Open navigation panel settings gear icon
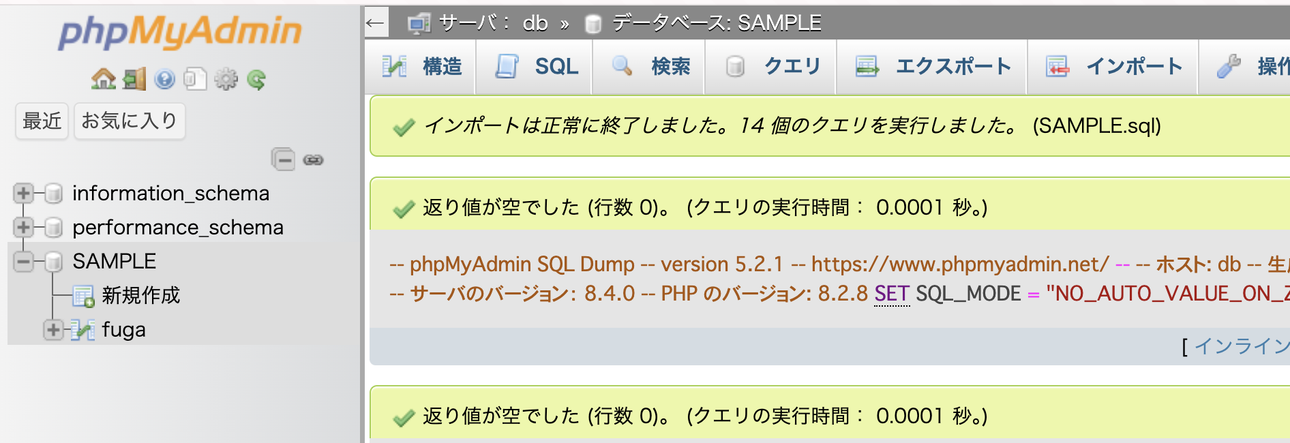Image resolution: width=1290 pixels, height=443 pixels. 226,80
